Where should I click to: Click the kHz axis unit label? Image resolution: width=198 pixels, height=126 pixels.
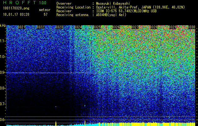(x=3, y=26)
